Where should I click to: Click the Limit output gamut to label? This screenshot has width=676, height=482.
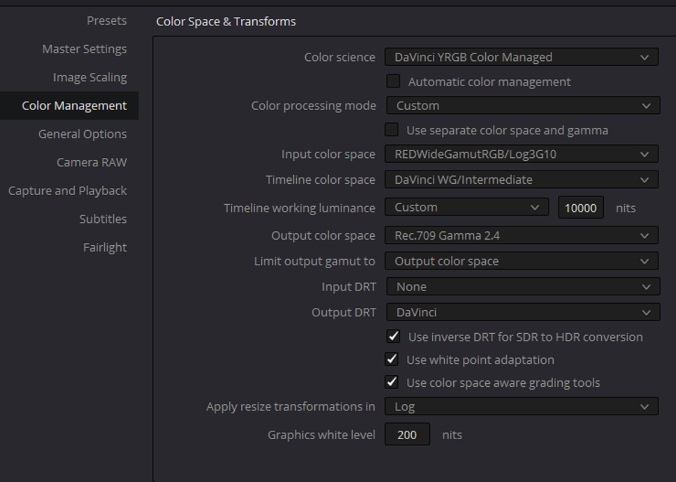click(314, 261)
